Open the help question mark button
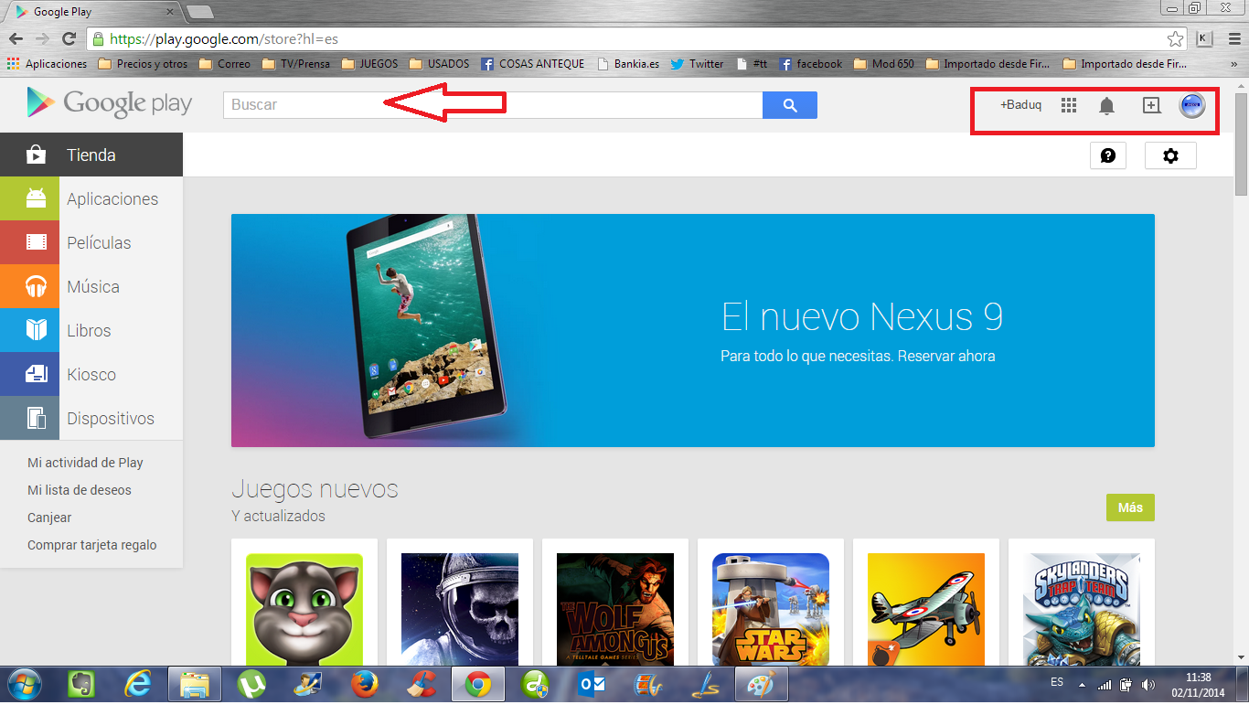 [x=1108, y=155]
